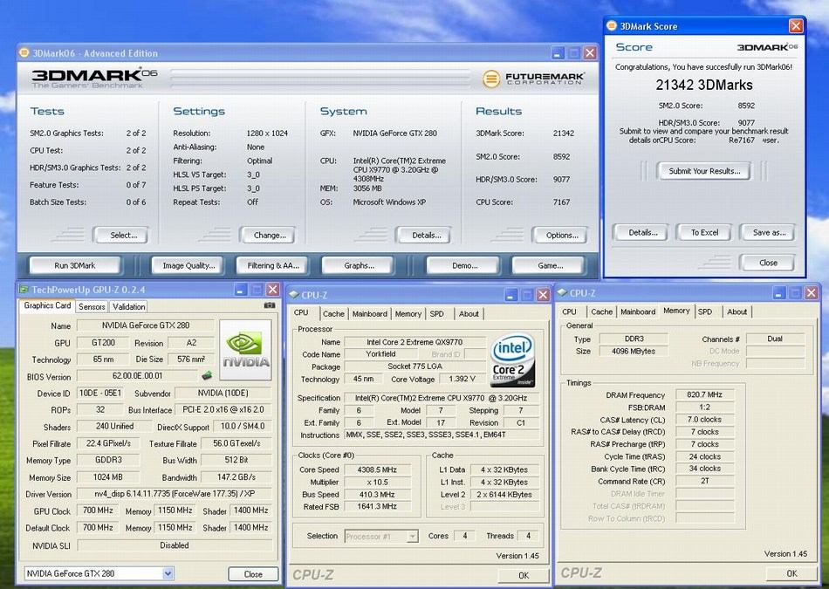The height and width of the screenshot is (589, 829).
Task: Open the Image Quality... tool
Action: coord(188,265)
